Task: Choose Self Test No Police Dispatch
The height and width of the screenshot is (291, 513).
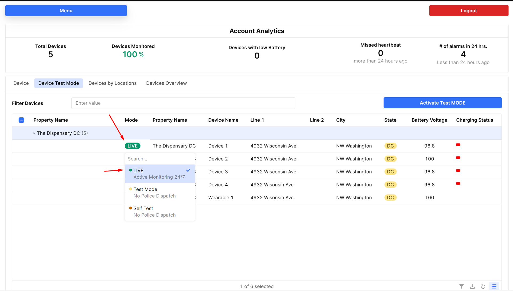Action: [x=154, y=212]
